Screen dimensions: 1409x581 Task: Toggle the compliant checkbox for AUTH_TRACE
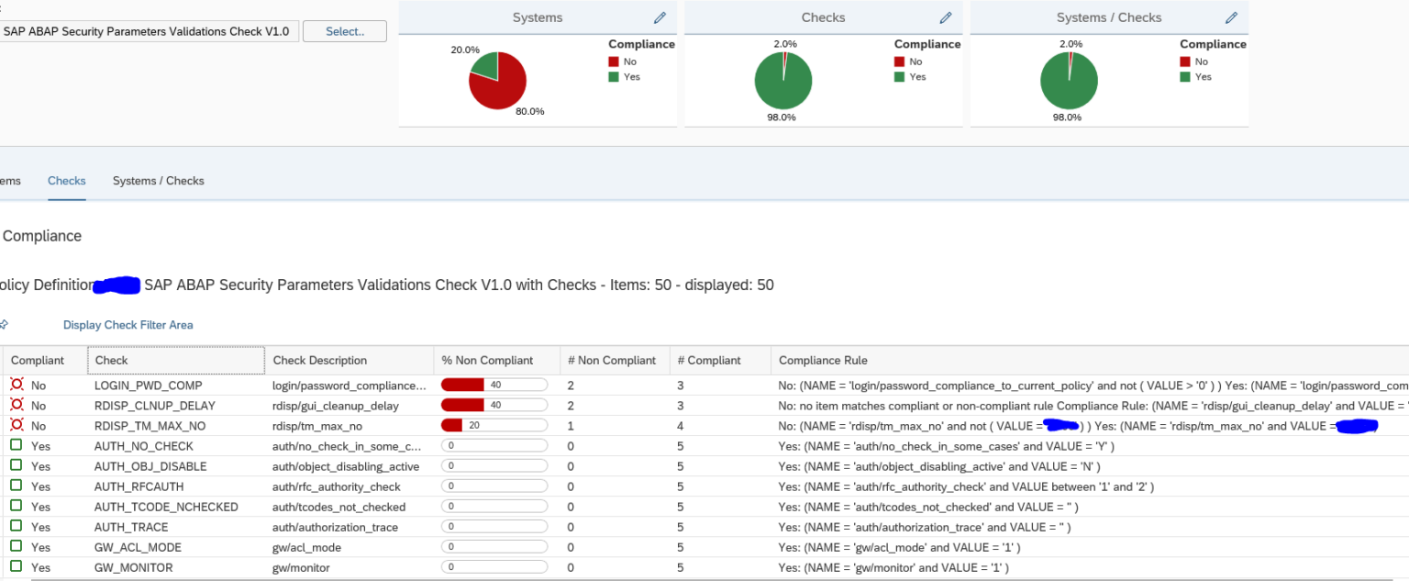click(x=17, y=526)
